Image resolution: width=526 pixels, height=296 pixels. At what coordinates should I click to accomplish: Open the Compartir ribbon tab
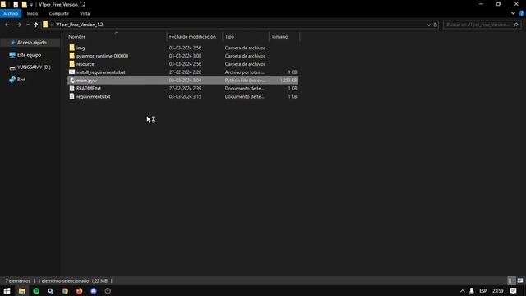click(x=58, y=13)
